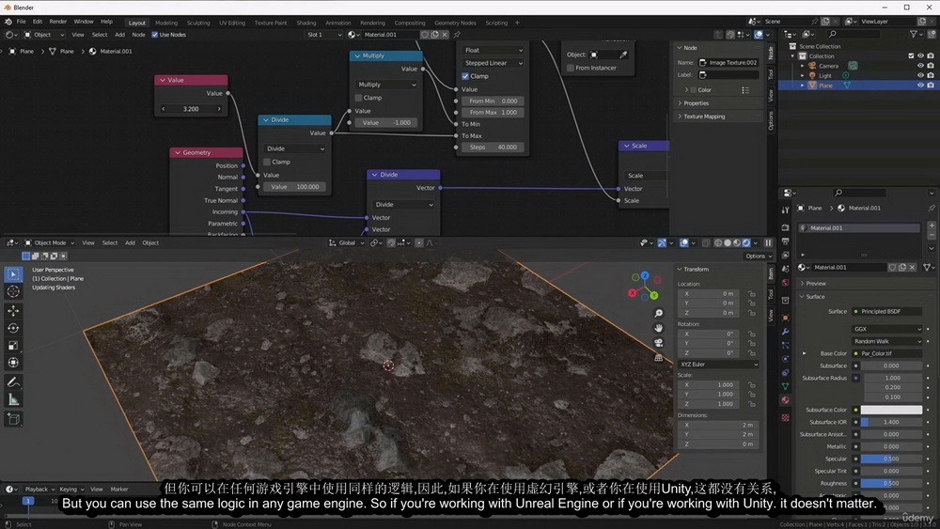Image resolution: width=940 pixels, height=529 pixels.
Task: Click the navigation gizmo Z axis
Action: (x=645, y=275)
